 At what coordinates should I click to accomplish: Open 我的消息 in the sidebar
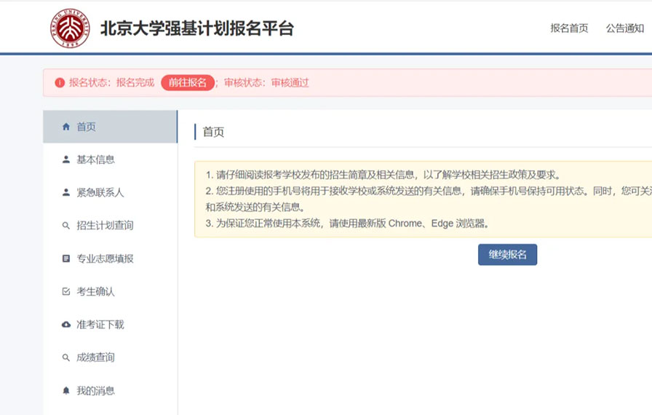(x=110, y=390)
